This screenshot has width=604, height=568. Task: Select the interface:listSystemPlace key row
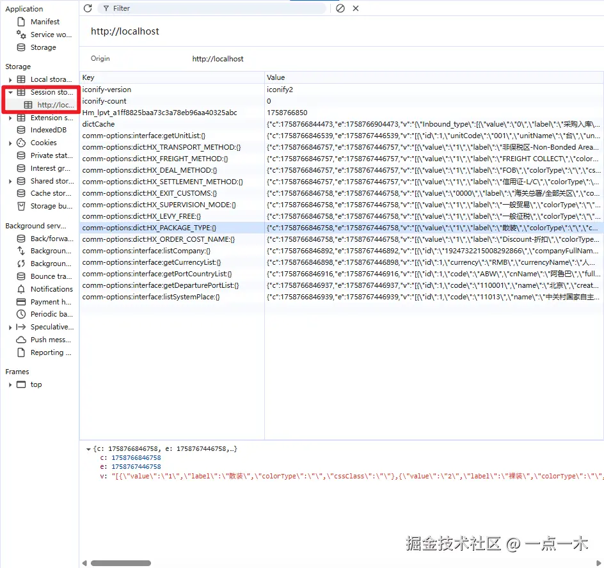point(172,297)
